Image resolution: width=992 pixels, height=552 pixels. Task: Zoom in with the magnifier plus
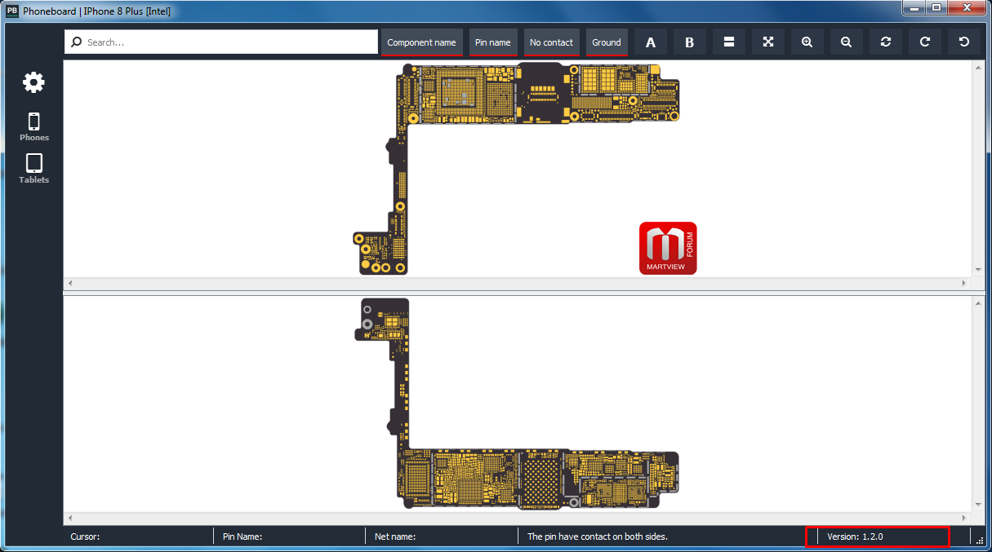807,42
